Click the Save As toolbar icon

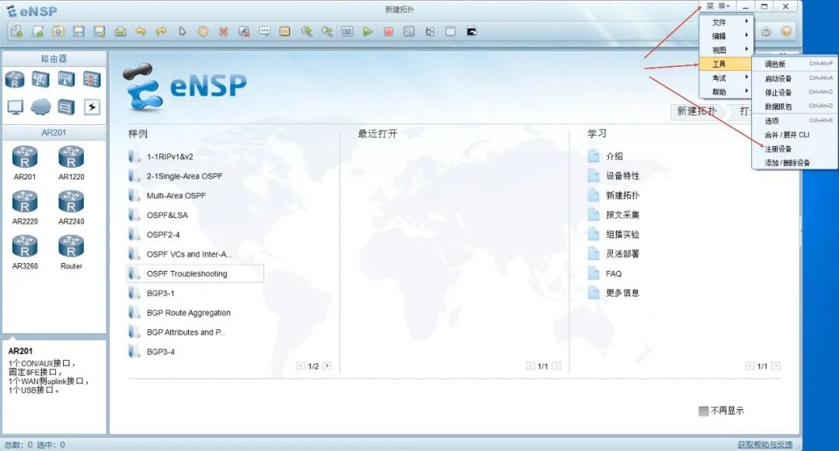coord(99,32)
